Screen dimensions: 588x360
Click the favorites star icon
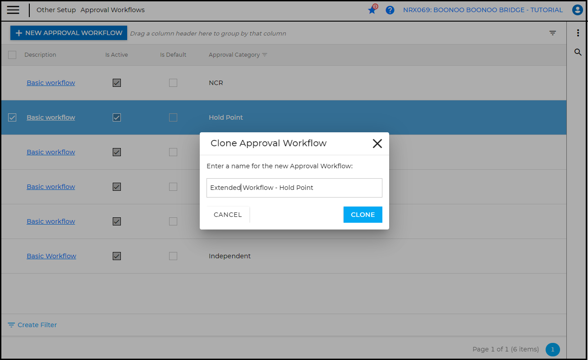(x=372, y=10)
